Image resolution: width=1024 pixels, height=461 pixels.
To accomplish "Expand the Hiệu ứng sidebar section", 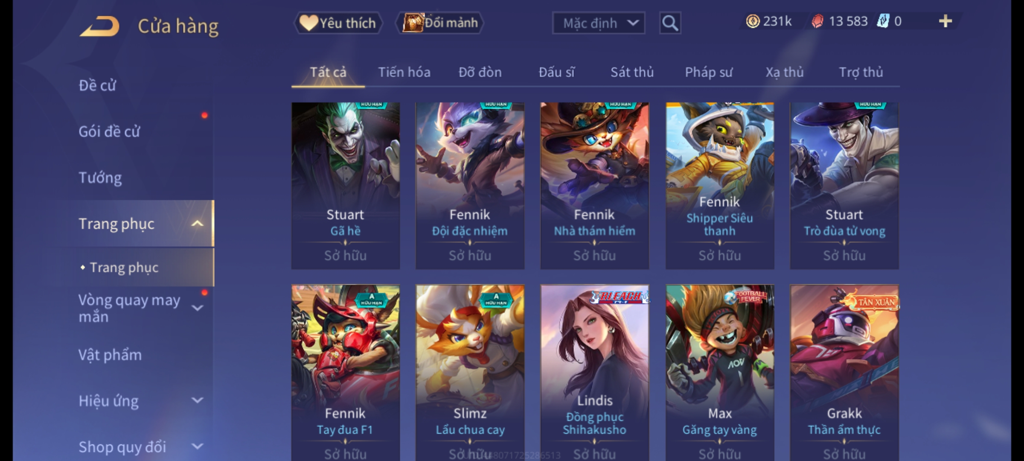I will click(197, 400).
